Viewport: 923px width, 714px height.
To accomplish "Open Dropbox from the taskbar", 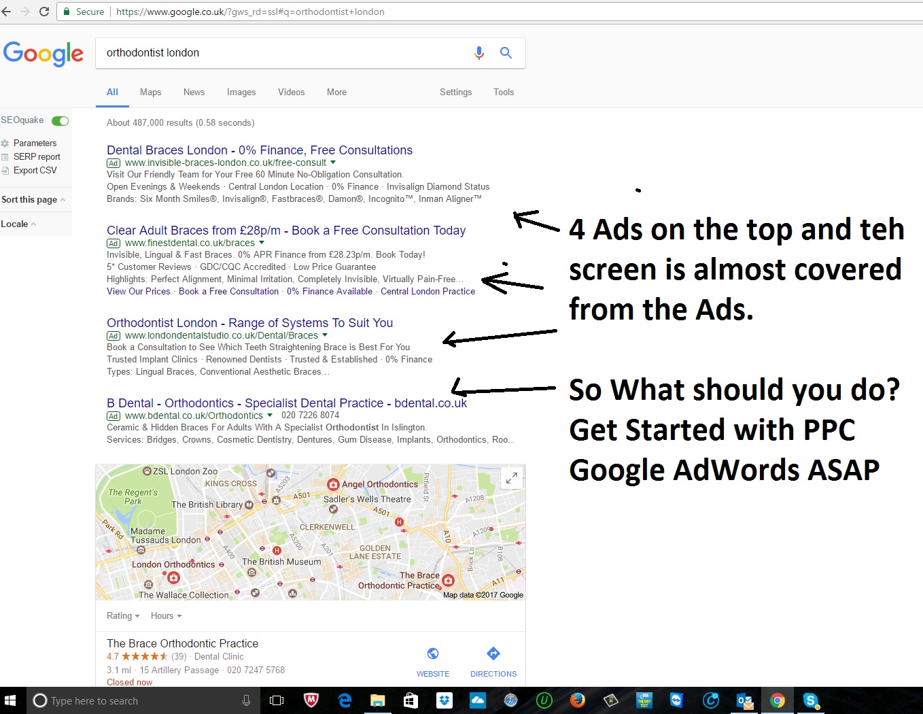I will tap(445, 700).
